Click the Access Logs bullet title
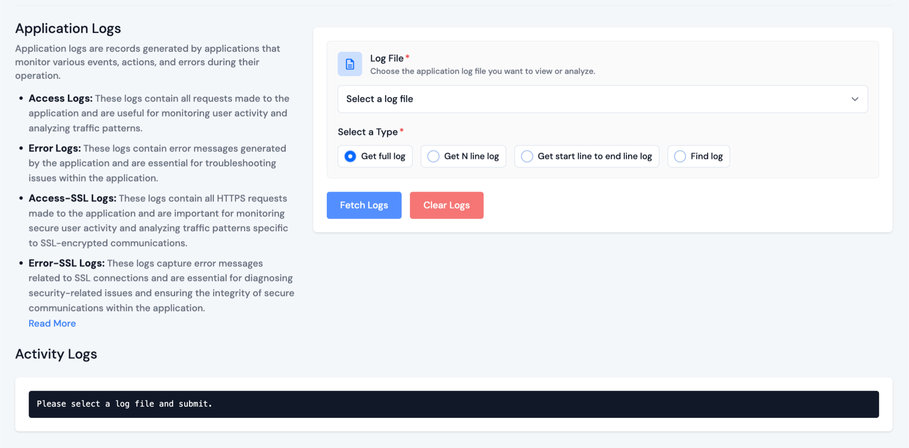Screen dimensions: 909x448 coord(60,98)
